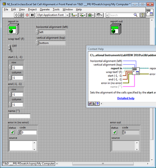Open the Tools menu
This screenshot has height=168, width=156.
coord(56,10)
